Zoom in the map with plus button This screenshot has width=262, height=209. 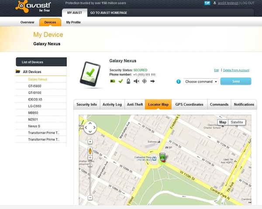tap(90, 142)
